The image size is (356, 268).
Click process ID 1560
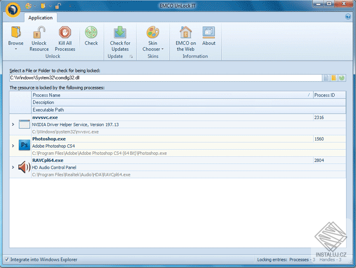[319, 139]
